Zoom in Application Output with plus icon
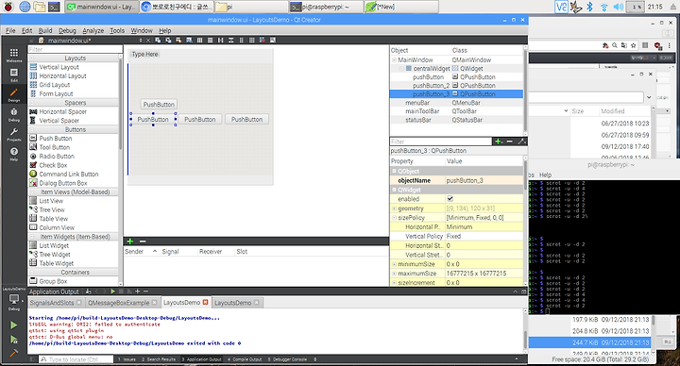The image size is (680, 366). point(138,291)
